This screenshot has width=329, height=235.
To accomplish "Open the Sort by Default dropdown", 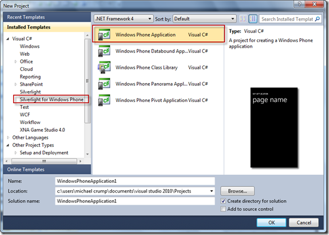I will (205, 19).
